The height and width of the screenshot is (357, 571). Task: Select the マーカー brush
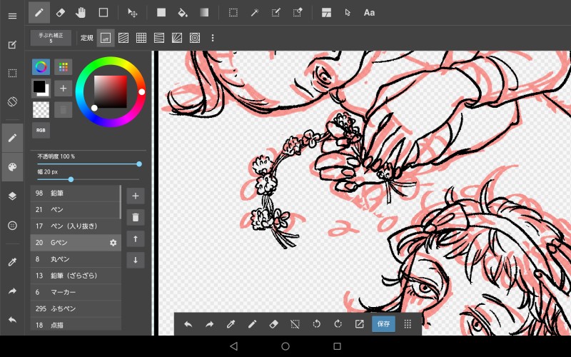(x=76, y=292)
